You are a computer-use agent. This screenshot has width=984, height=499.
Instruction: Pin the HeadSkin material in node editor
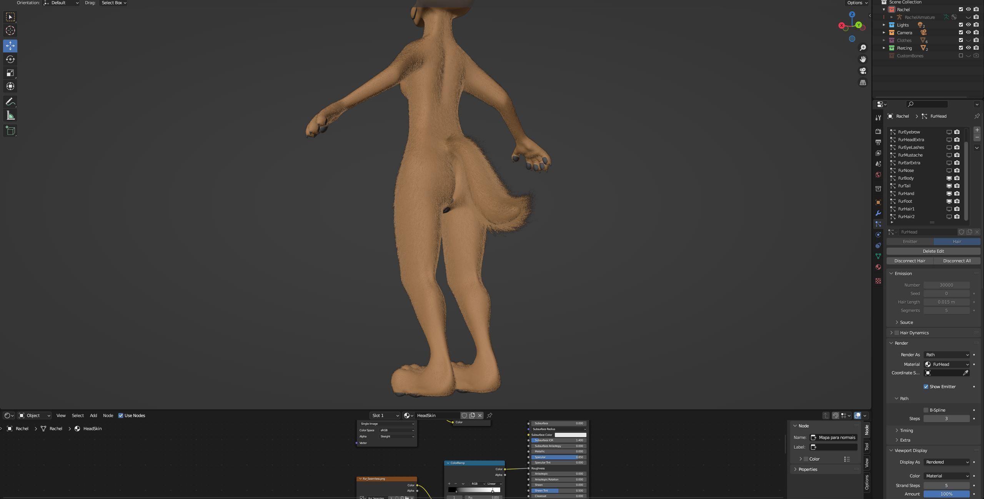(490, 416)
